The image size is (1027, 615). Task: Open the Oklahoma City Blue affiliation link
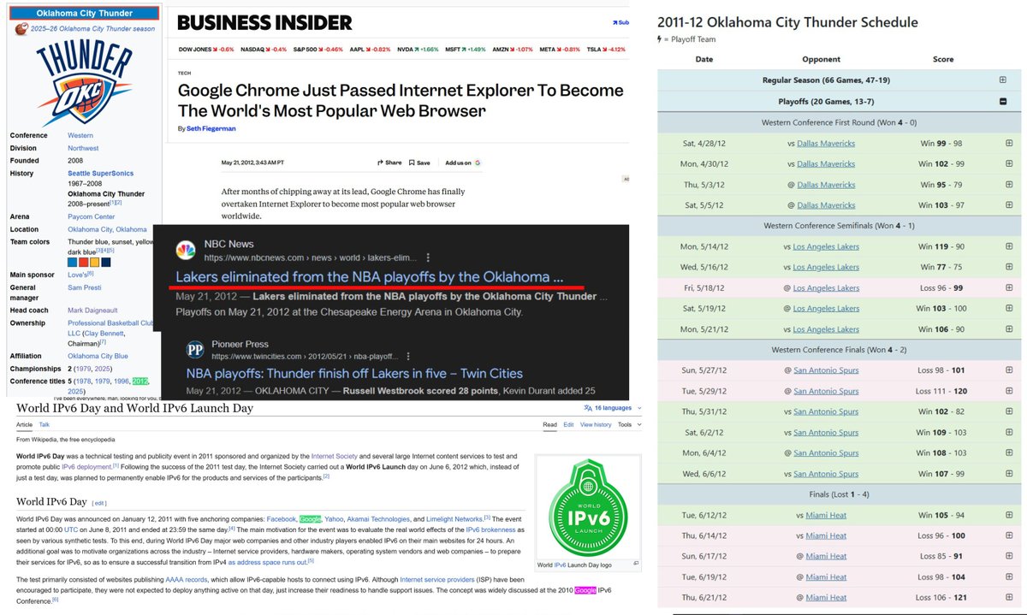(x=98, y=356)
